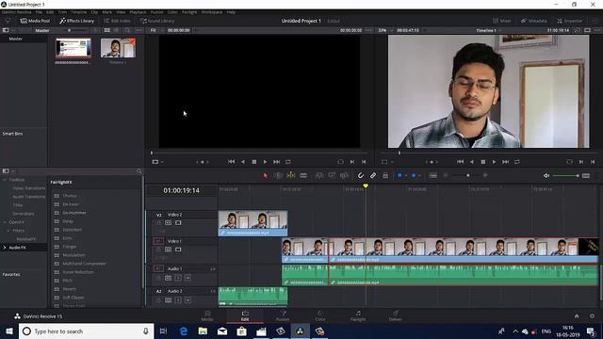Toggle auto track selector on Video 2
The width and height of the screenshot is (603, 339).
point(168,223)
